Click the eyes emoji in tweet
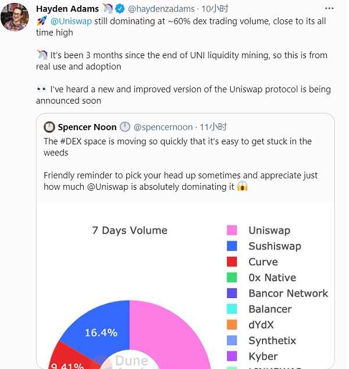This screenshot has width=349, height=369. [x=42, y=90]
